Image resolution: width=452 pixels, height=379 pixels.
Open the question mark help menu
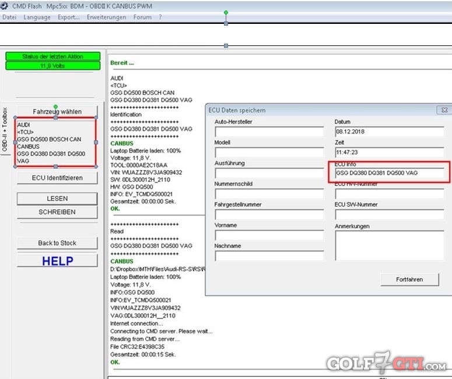(x=160, y=17)
